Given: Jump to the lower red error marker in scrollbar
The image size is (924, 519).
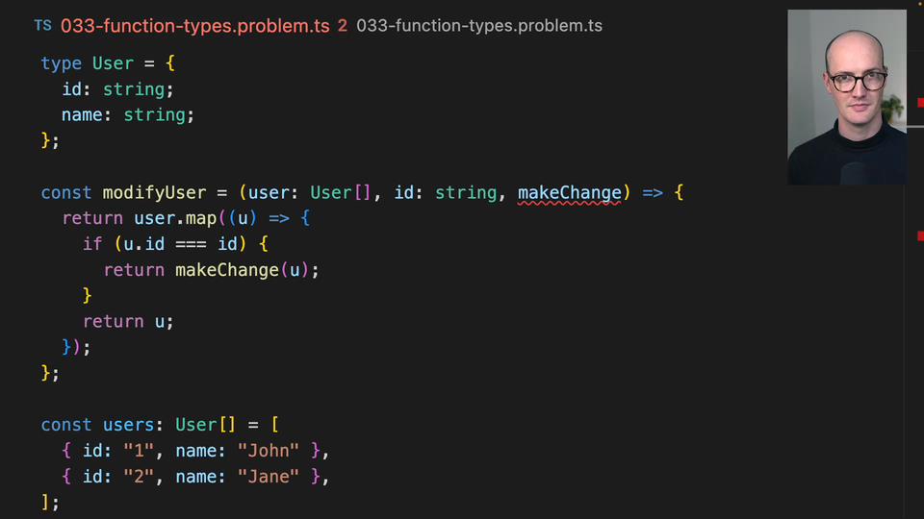Looking at the screenshot, I should pos(920,235).
